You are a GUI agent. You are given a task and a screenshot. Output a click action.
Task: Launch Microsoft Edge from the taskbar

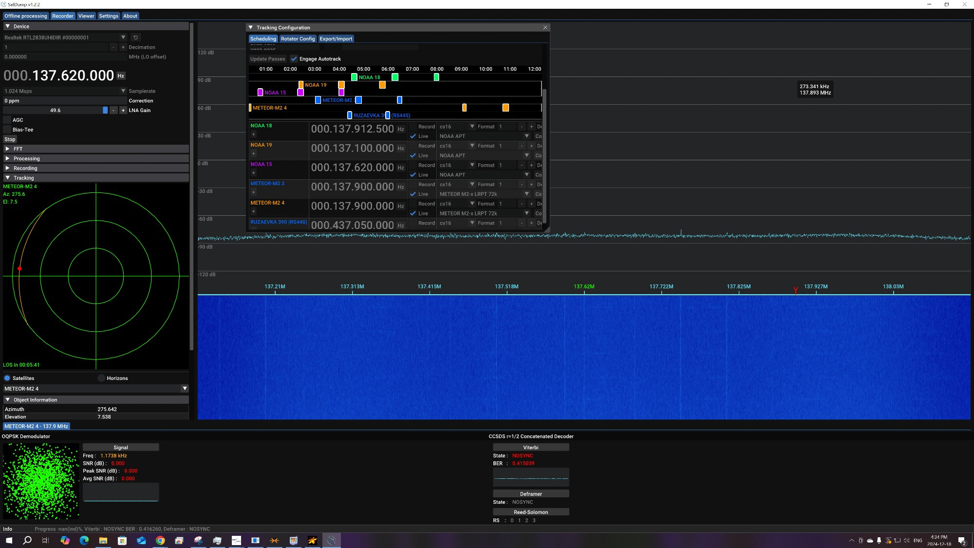84,540
